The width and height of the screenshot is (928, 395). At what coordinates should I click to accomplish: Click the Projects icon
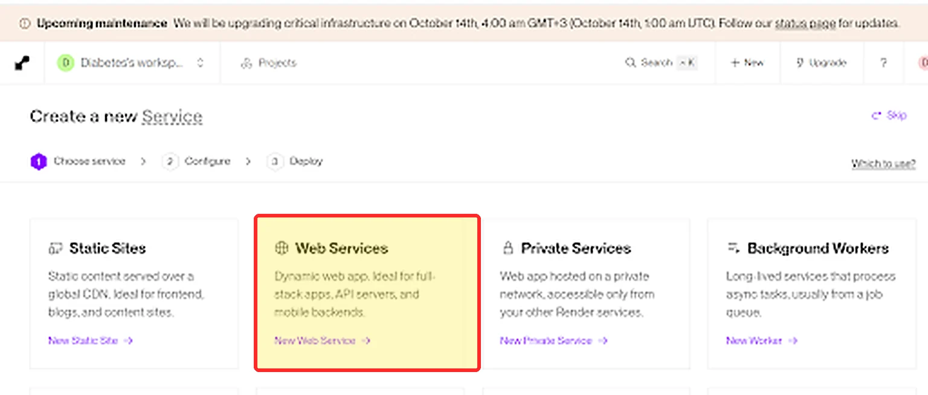(x=246, y=63)
